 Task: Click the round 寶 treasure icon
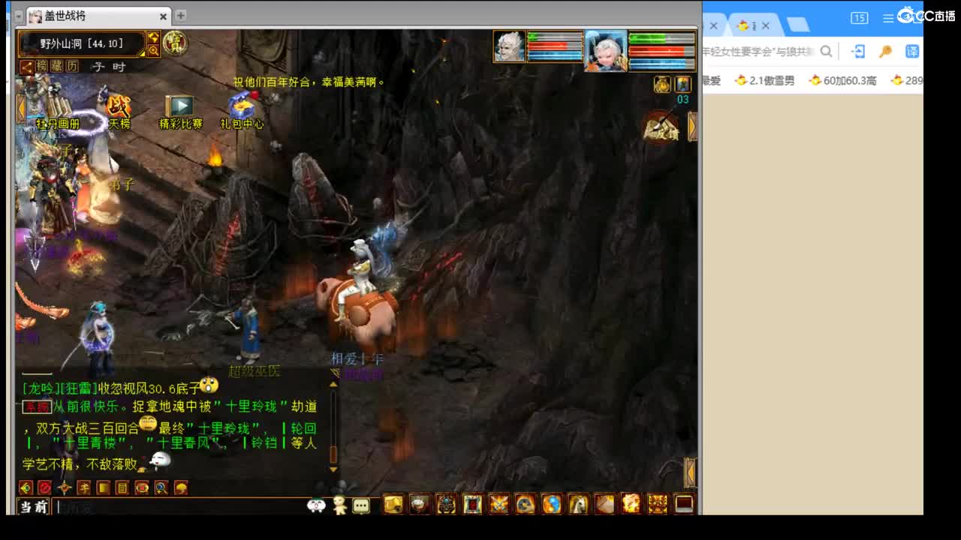(x=175, y=43)
